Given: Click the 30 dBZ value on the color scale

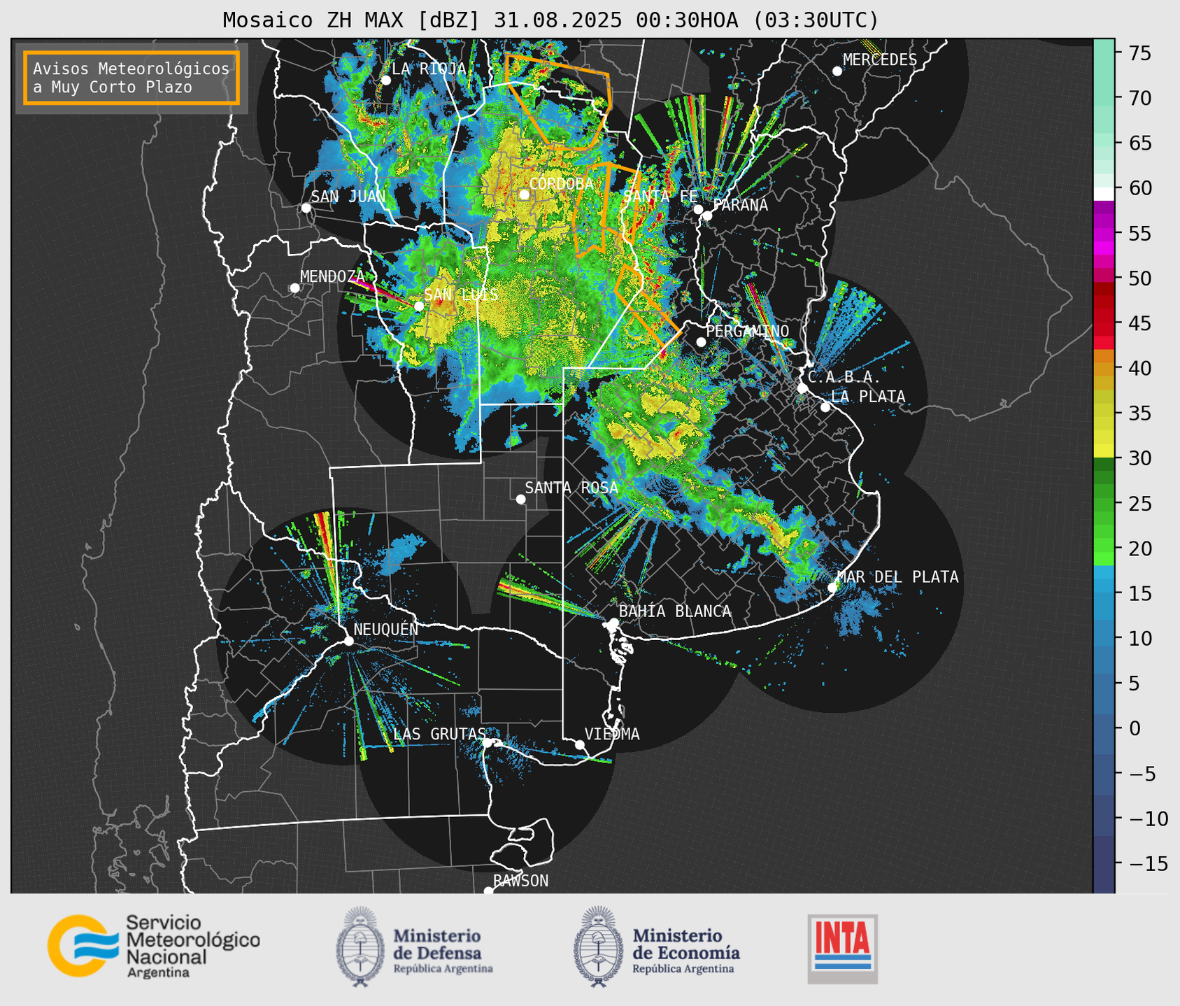Looking at the screenshot, I should click(x=1140, y=458).
